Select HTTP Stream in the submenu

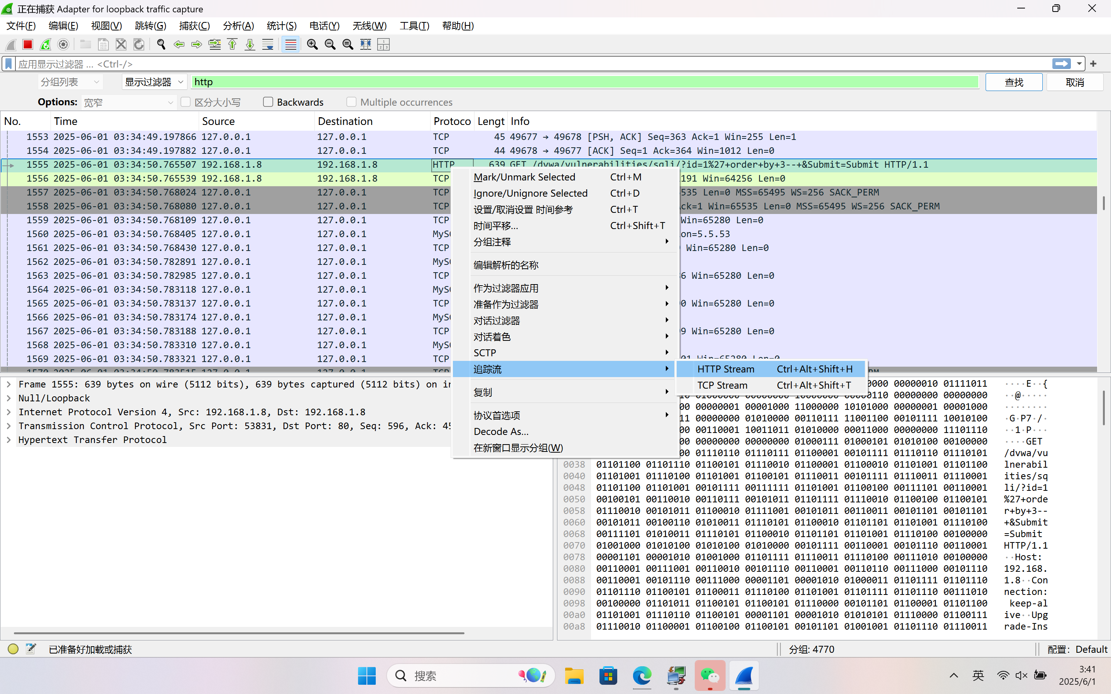pos(725,369)
